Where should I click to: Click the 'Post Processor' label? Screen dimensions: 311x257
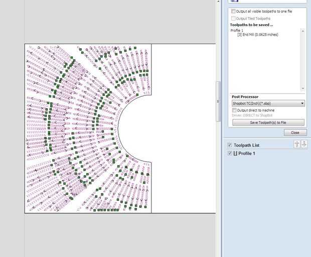245,97
